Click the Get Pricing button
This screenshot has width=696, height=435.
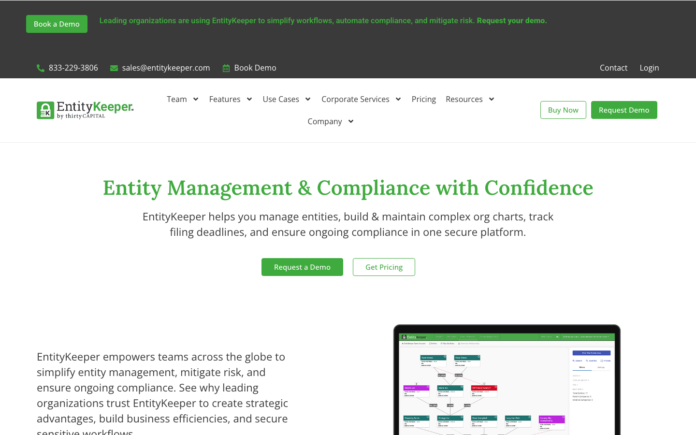(384, 267)
